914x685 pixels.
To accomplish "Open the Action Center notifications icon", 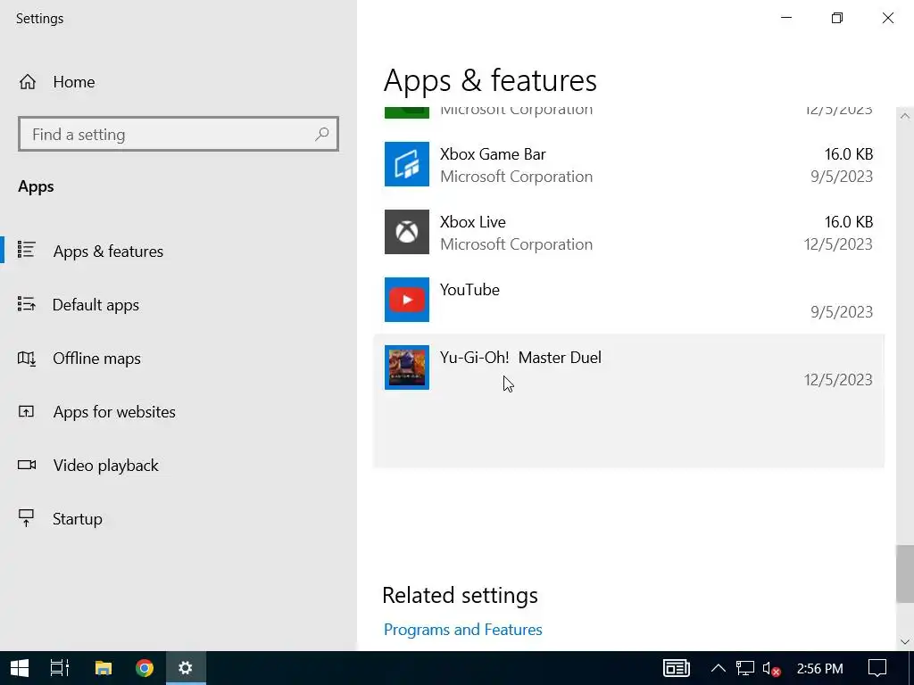I will (877, 668).
